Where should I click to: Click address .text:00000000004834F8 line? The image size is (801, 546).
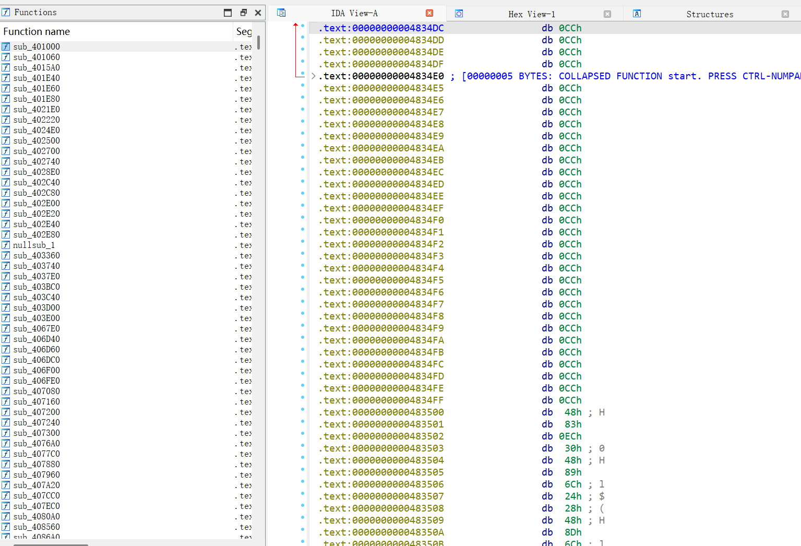(381, 316)
